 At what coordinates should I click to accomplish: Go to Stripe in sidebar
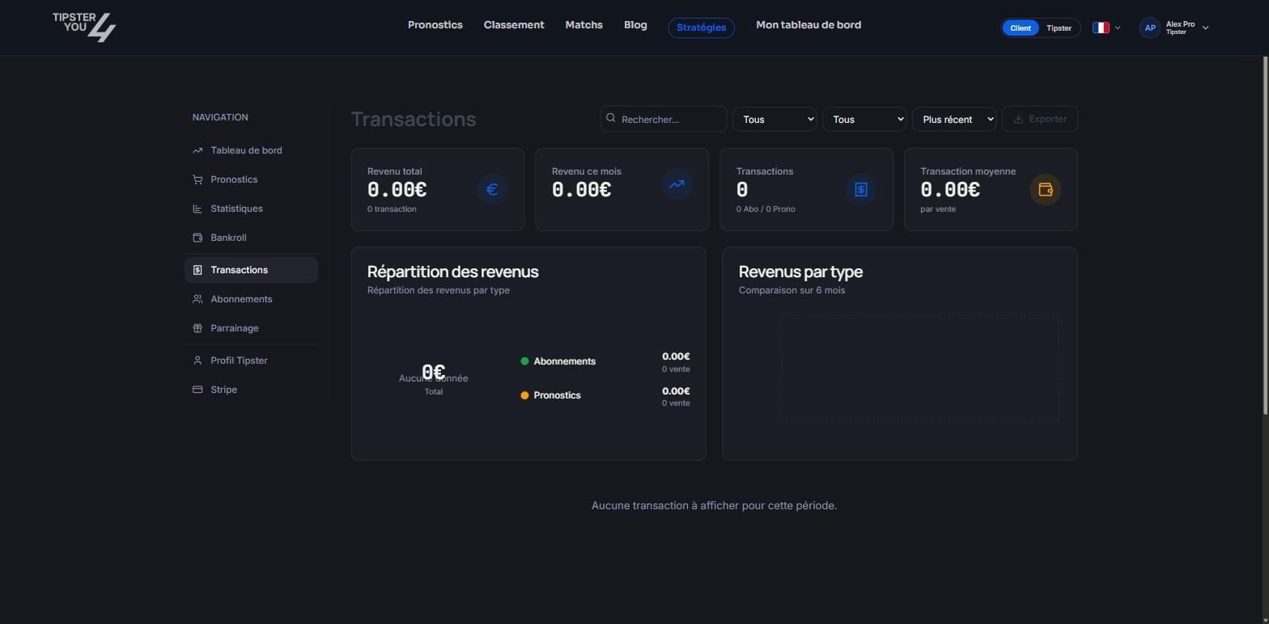pyautogui.click(x=252, y=390)
